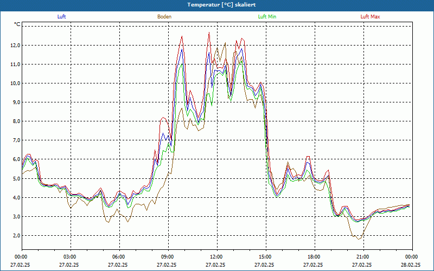Click the green Luft Min legend label
434x271 pixels.
pyautogui.click(x=267, y=17)
